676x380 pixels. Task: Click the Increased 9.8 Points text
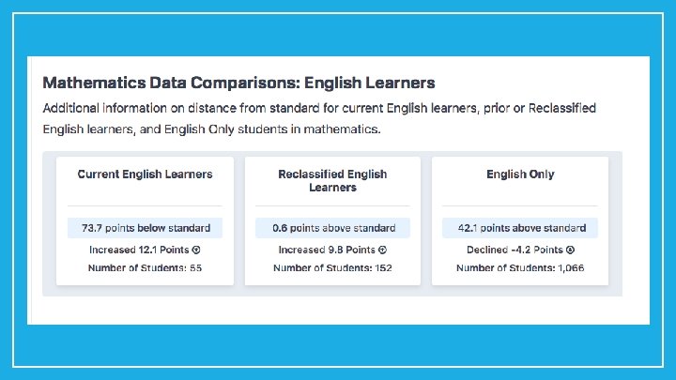[327, 250]
